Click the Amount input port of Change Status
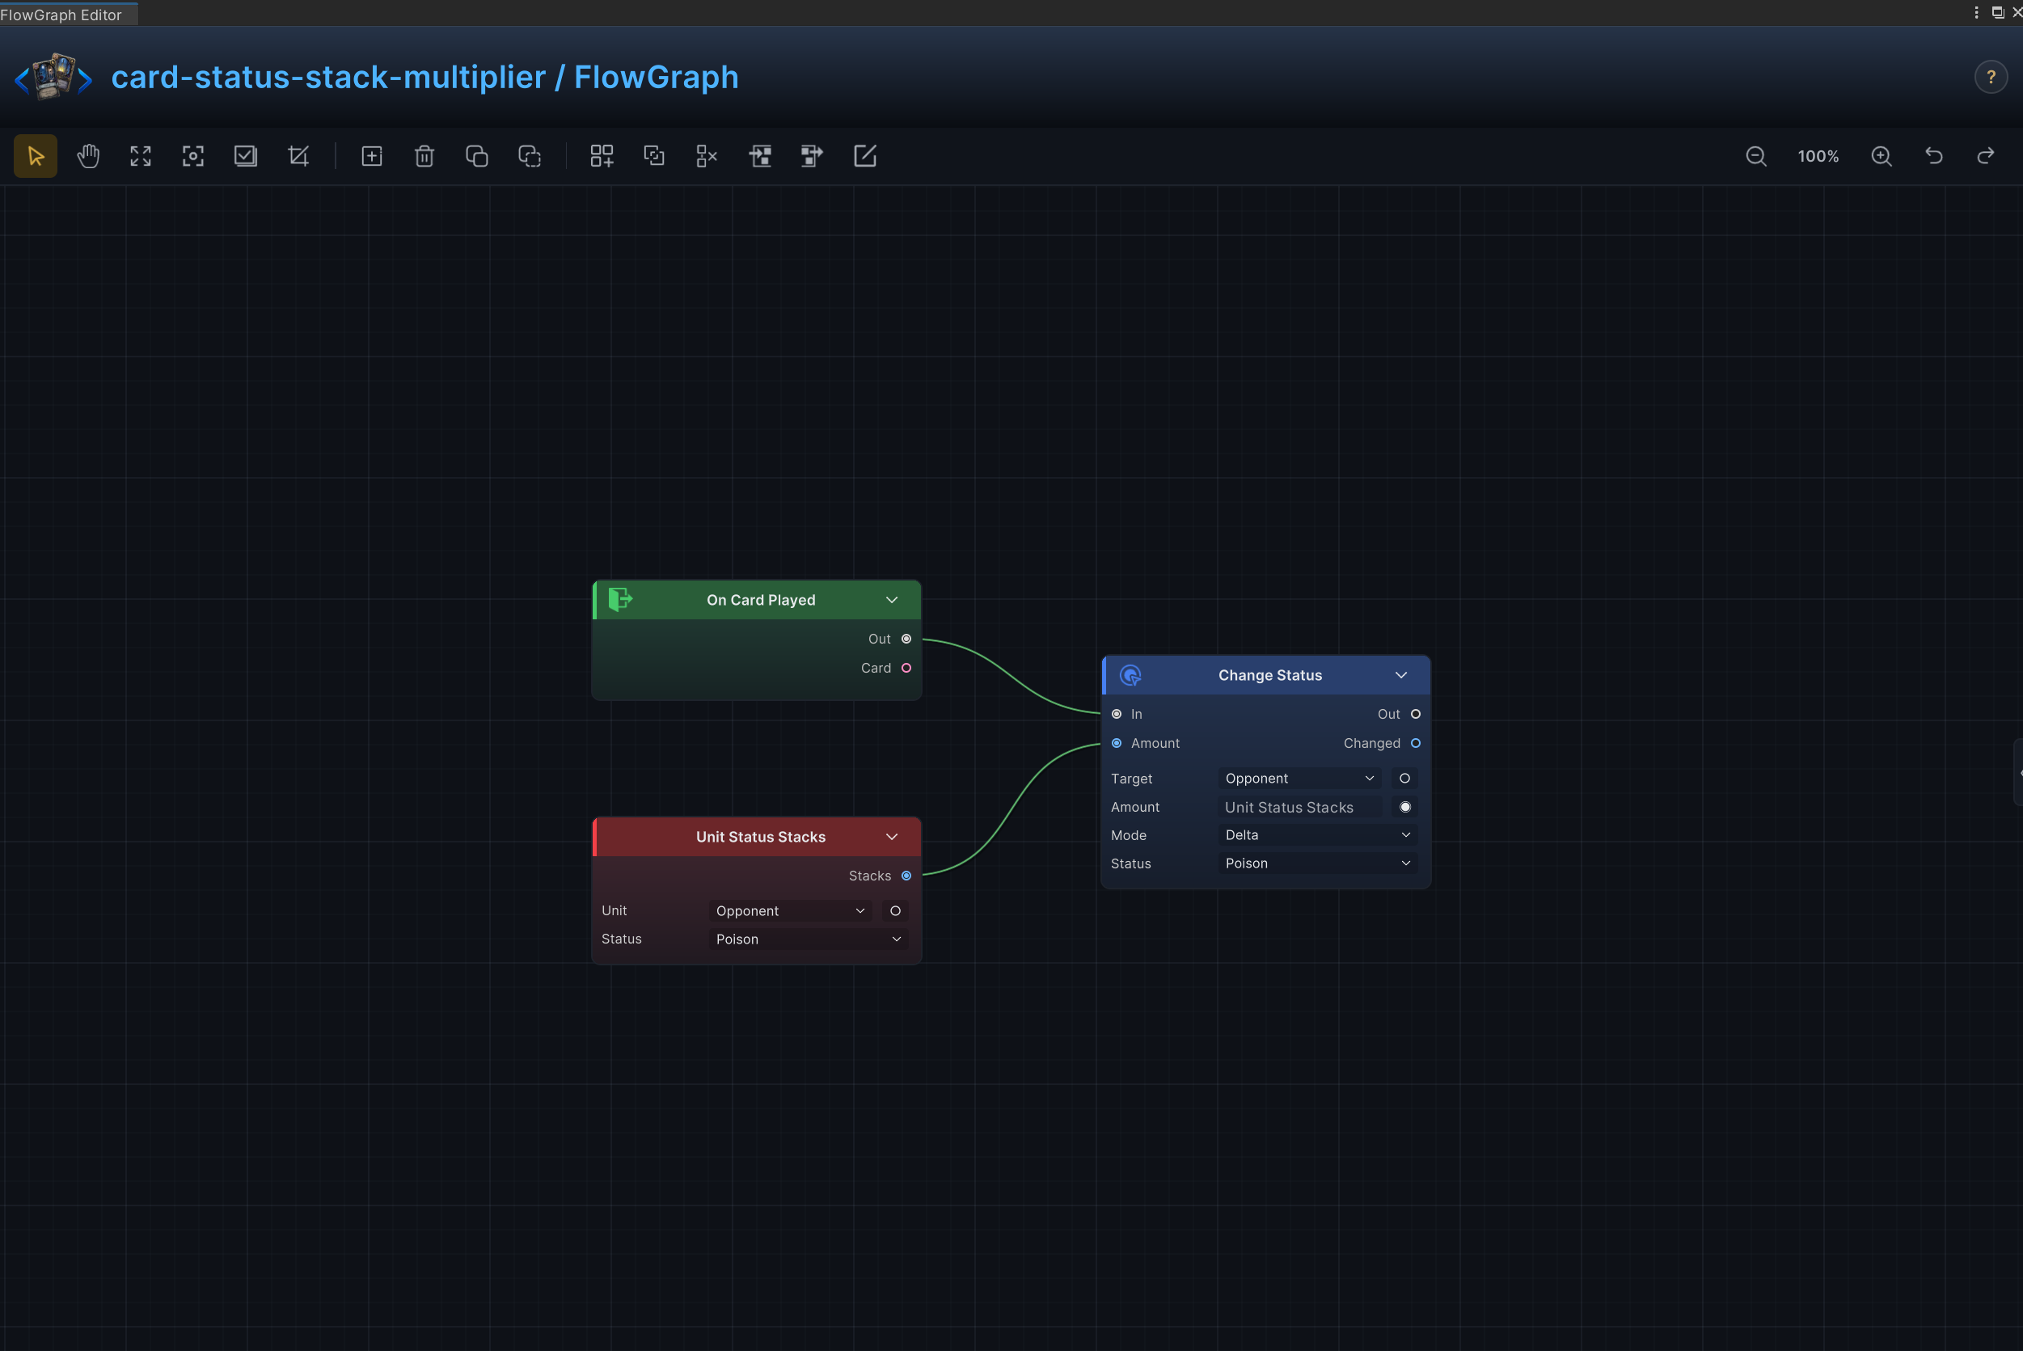The width and height of the screenshot is (2023, 1351). pos(1117,744)
